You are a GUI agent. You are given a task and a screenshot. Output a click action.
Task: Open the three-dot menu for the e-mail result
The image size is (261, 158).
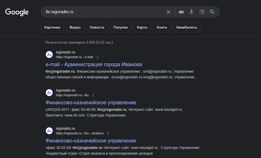(97, 57)
